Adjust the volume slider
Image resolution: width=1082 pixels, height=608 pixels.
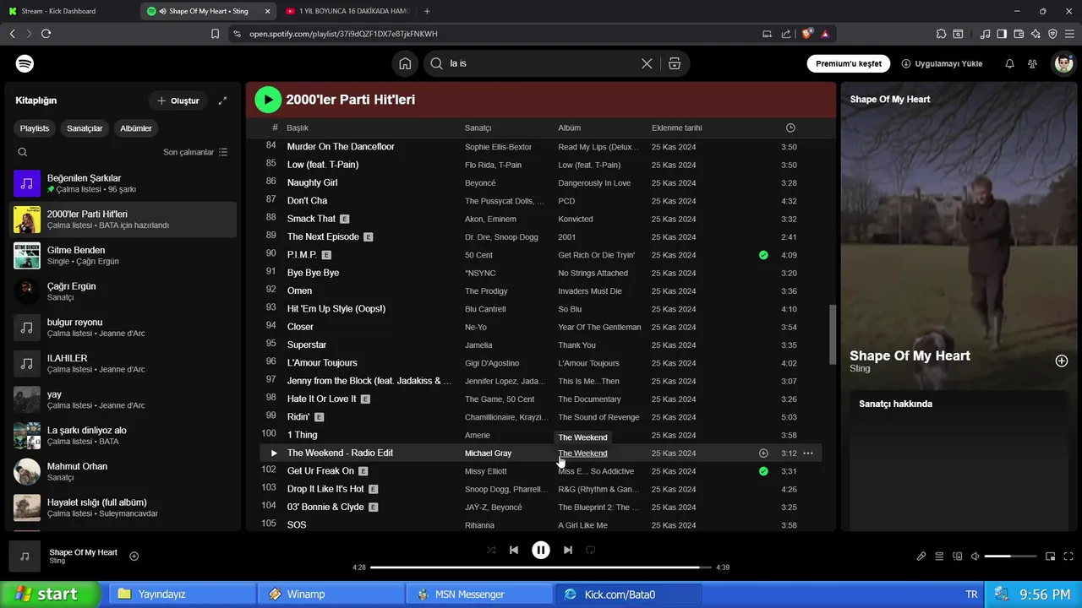tap(1010, 556)
